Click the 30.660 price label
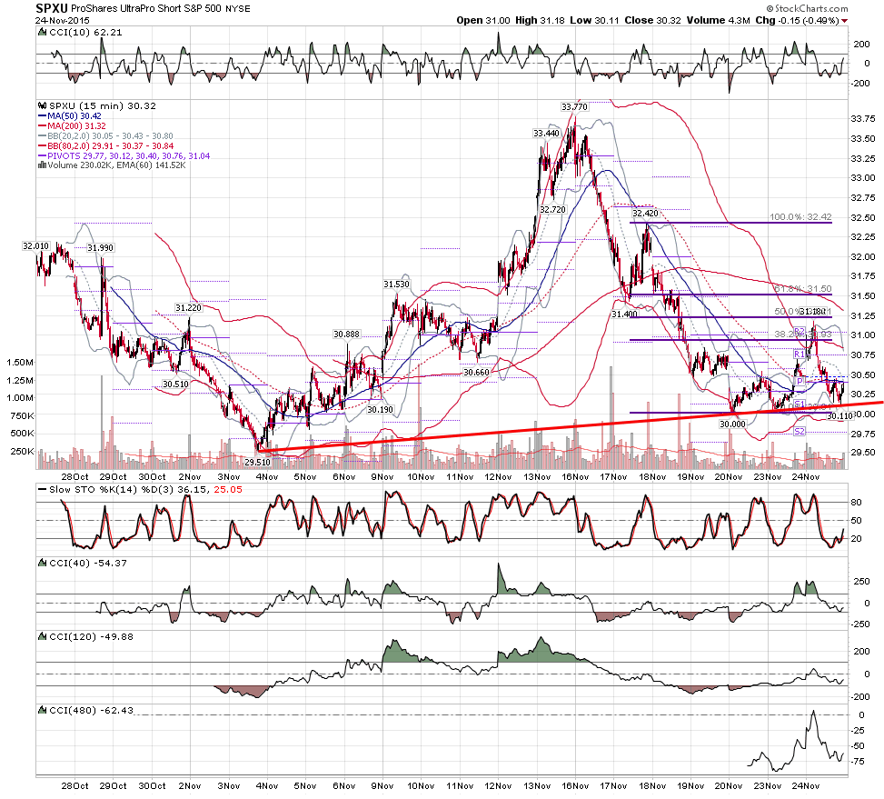Screen dimensions: 884x799 point(476,372)
